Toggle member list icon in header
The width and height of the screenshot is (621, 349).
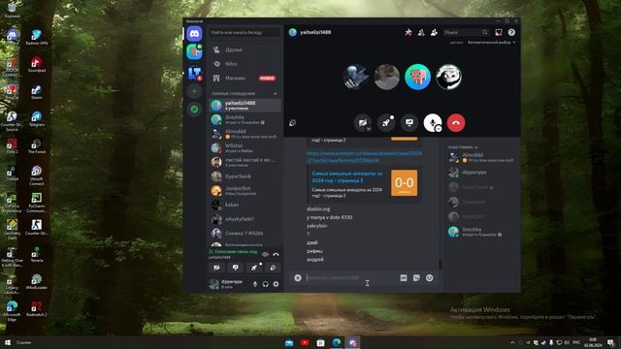pos(435,32)
